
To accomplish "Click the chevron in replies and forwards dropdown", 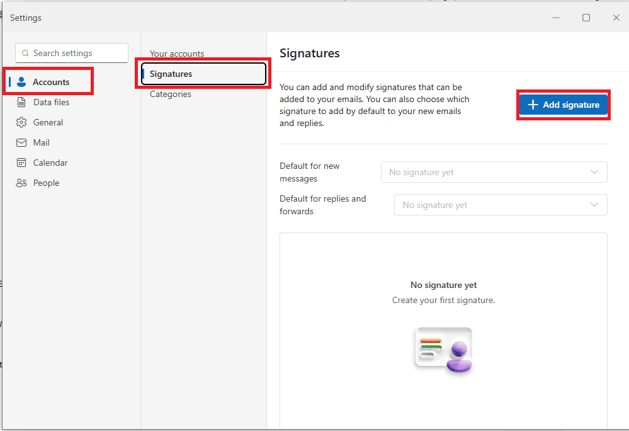I will [x=594, y=205].
